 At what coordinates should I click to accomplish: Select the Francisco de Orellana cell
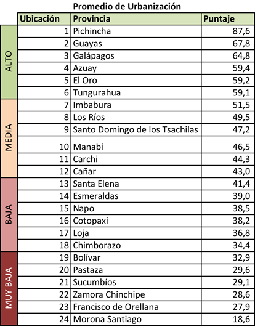(x=136, y=307)
